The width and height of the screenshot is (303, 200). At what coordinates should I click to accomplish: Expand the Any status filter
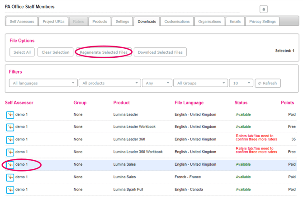click(x=156, y=83)
